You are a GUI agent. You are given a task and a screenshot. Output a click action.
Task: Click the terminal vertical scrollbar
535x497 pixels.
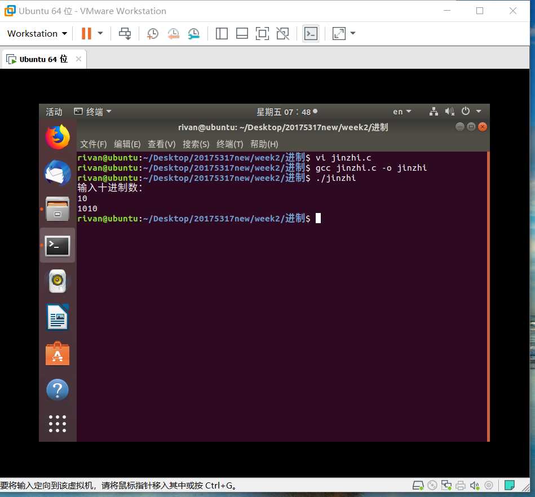488,296
